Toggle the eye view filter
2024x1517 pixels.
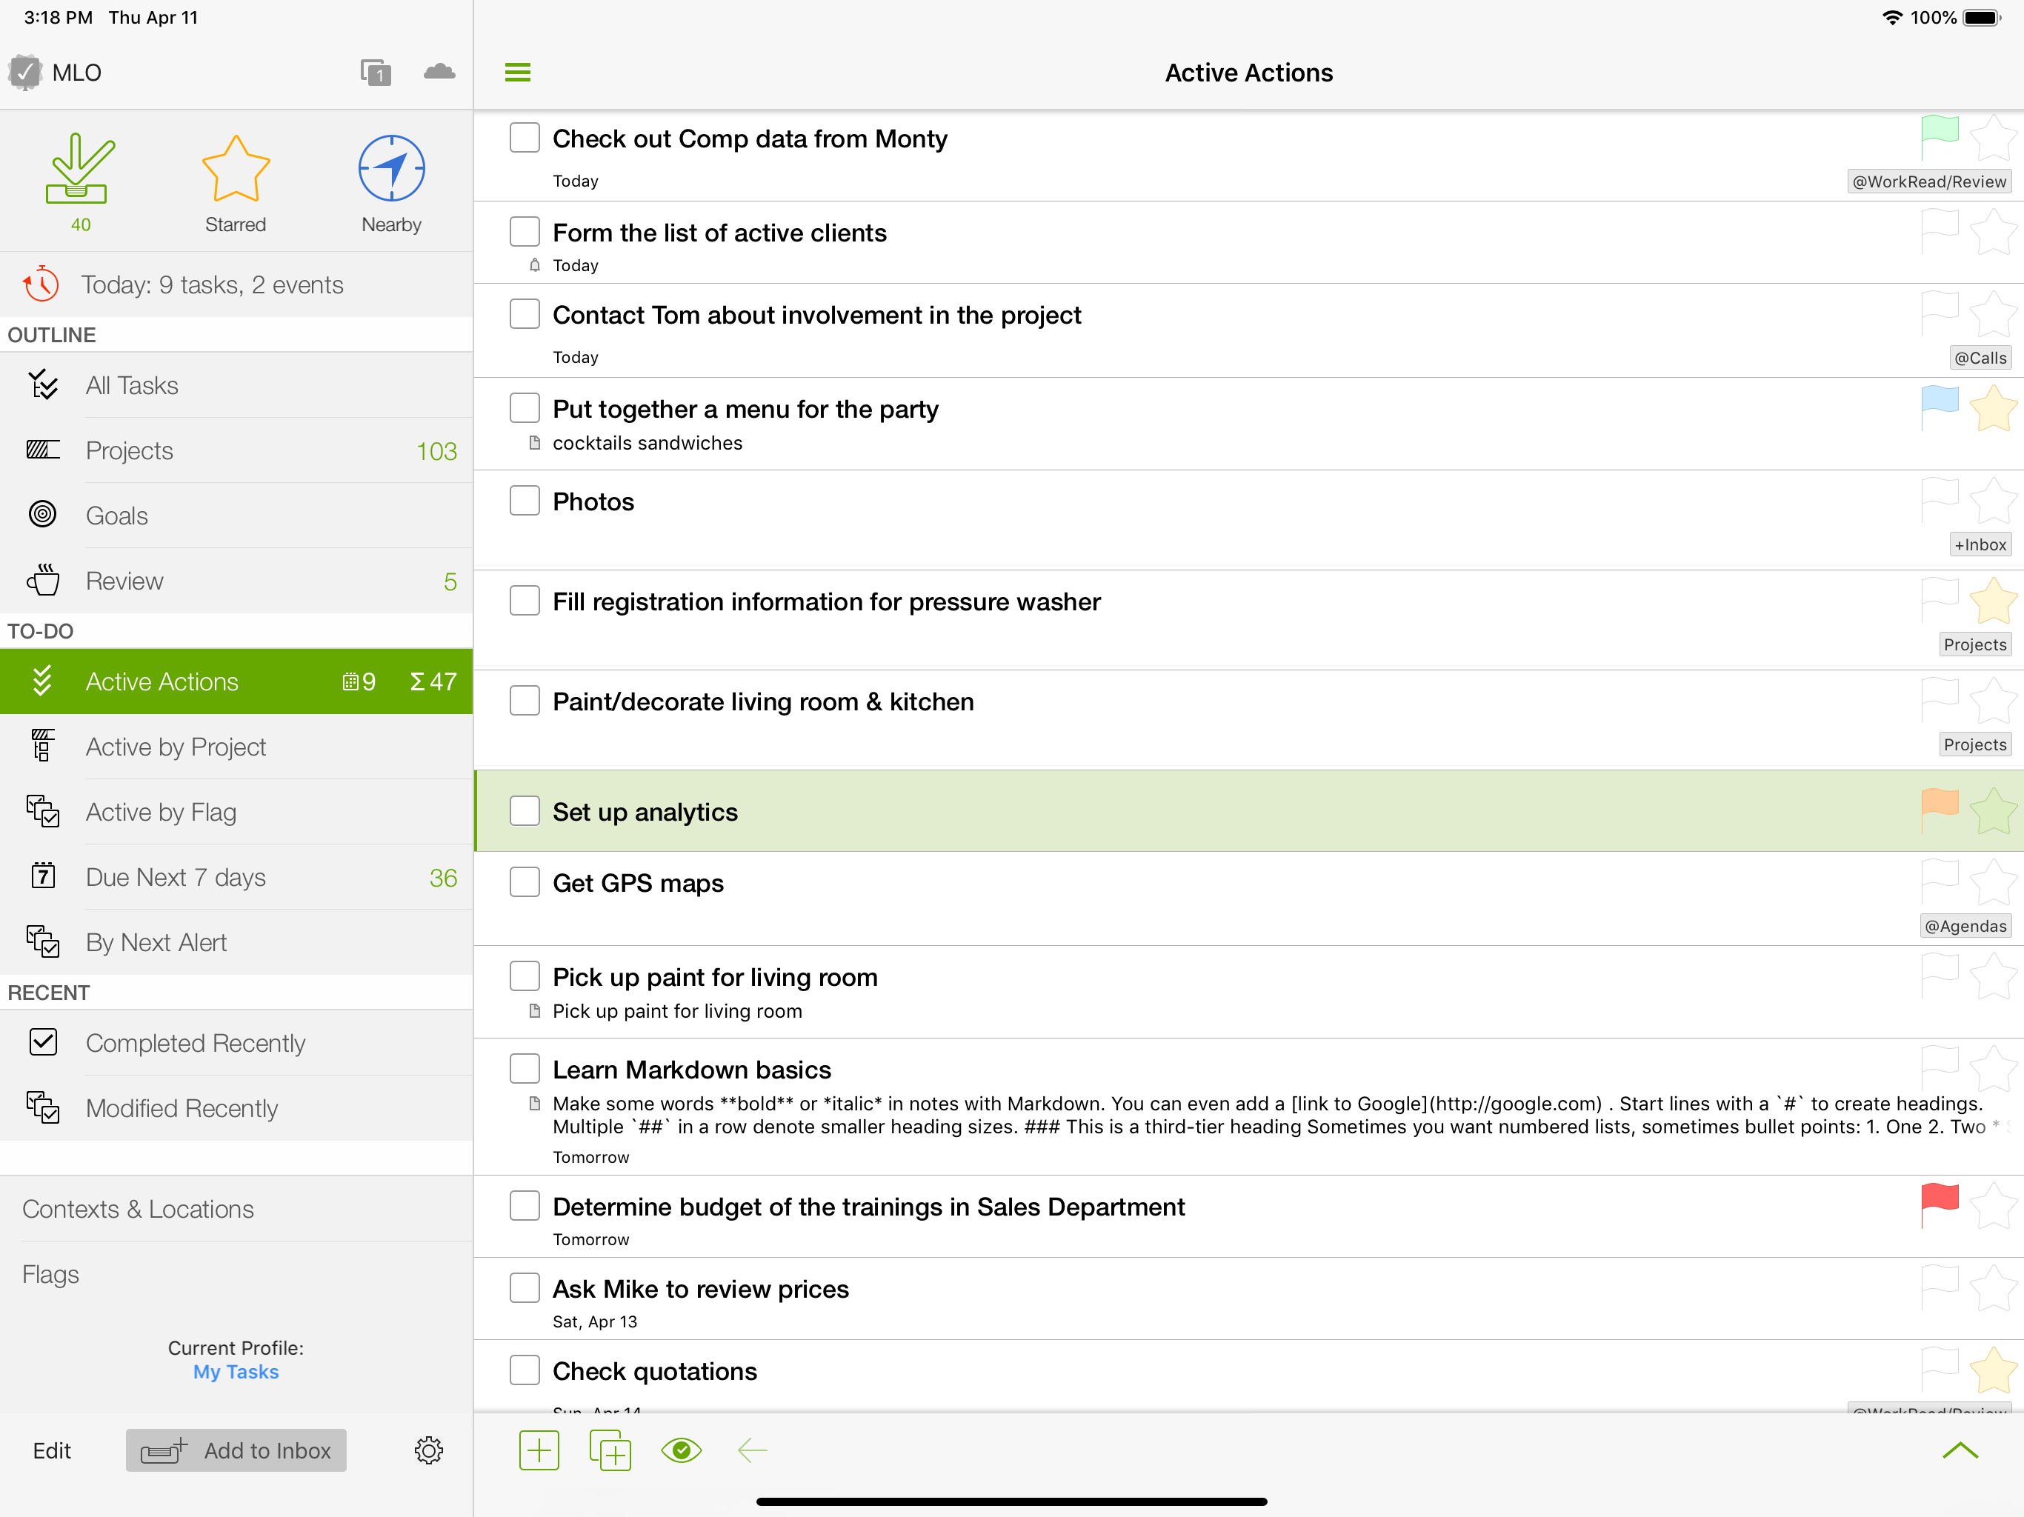pos(682,1450)
